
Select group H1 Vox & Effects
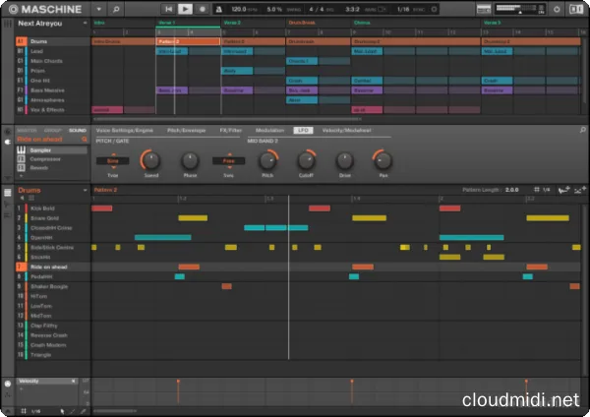tap(53, 110)
